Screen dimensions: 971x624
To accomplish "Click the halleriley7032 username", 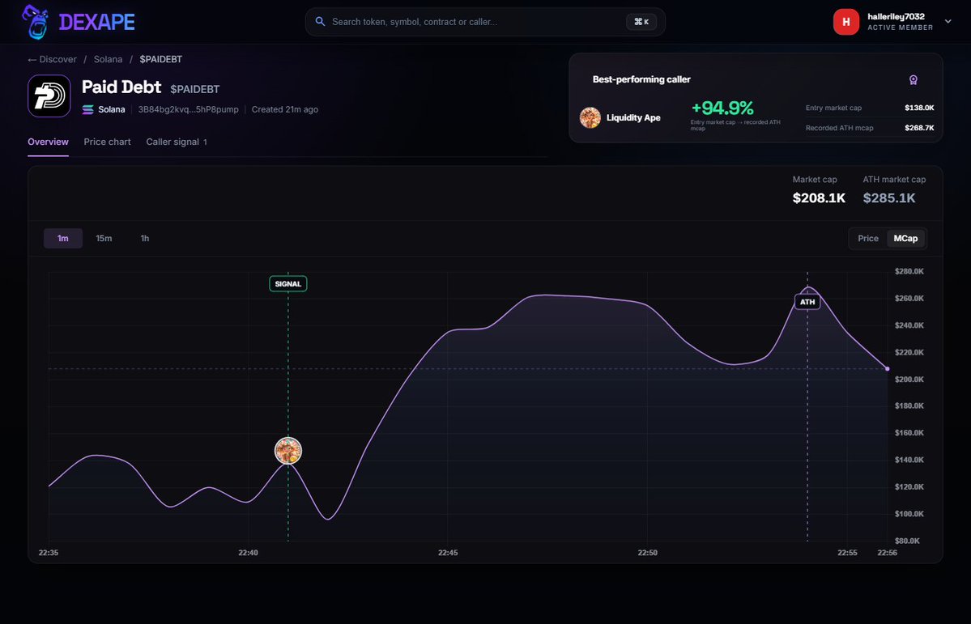I will pos(896,17).
